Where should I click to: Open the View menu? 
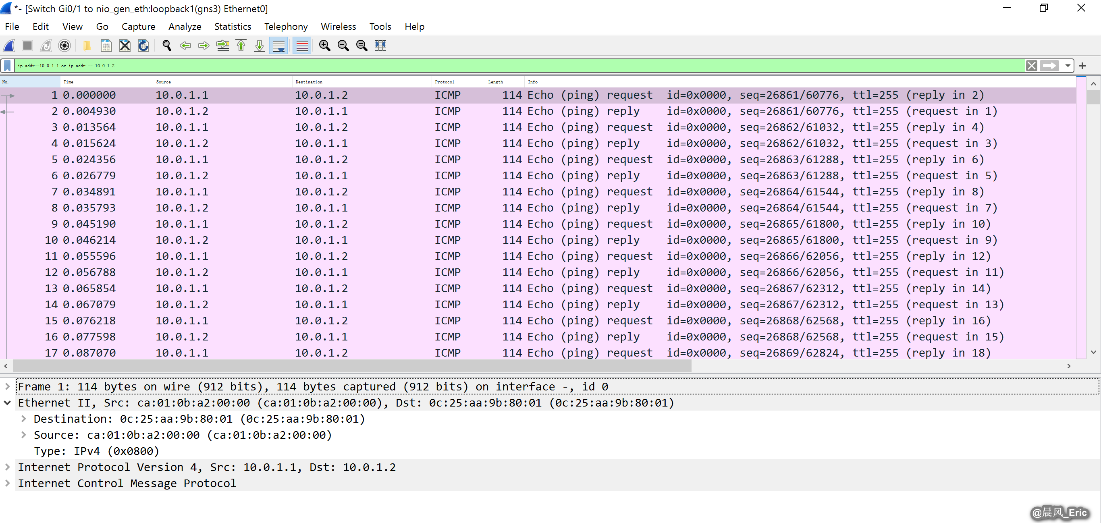tap(72, 27)
